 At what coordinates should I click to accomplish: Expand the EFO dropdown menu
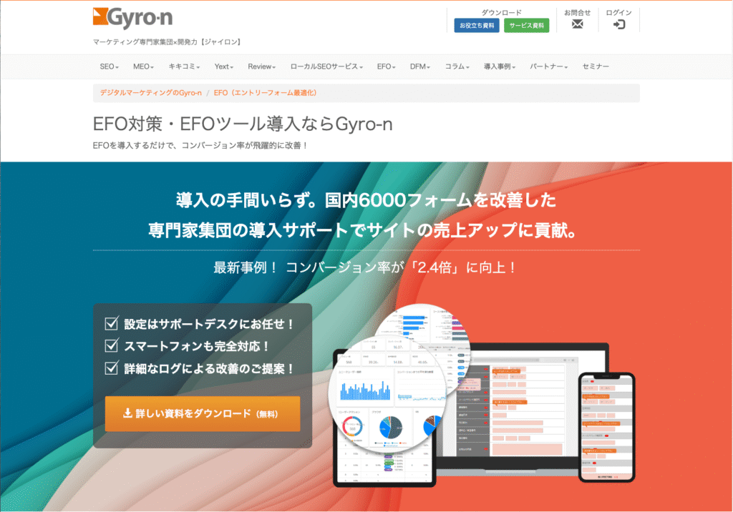click(387, 67)
